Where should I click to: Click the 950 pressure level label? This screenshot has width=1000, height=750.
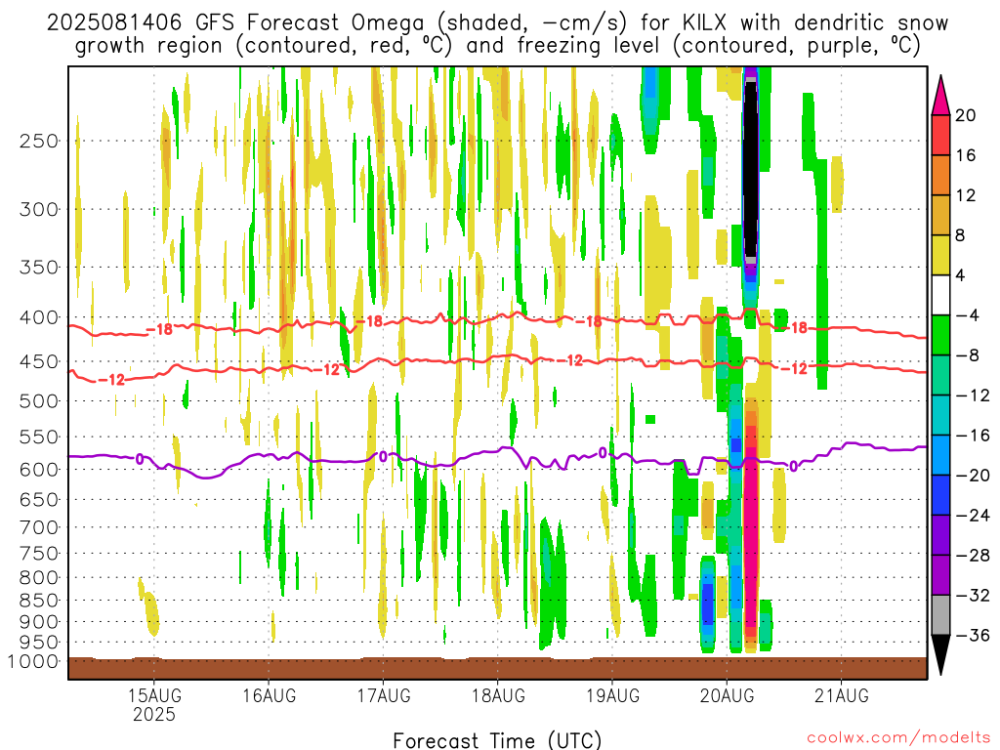point(39,643)
